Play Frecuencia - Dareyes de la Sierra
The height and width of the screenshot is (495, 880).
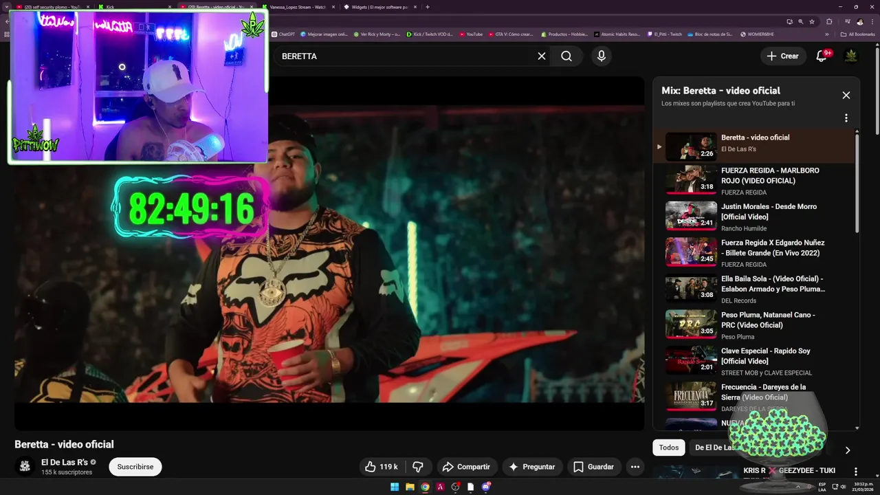[x=753, y=397]
